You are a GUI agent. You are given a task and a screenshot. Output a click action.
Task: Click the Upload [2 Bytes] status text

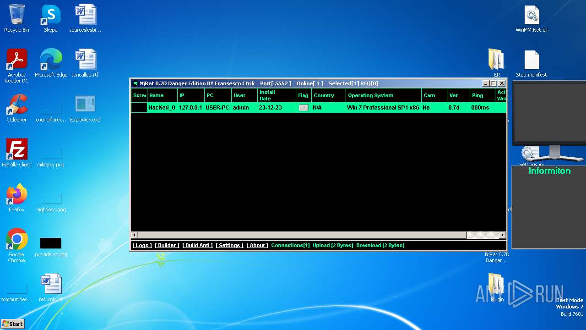click(x=333, y=245)
